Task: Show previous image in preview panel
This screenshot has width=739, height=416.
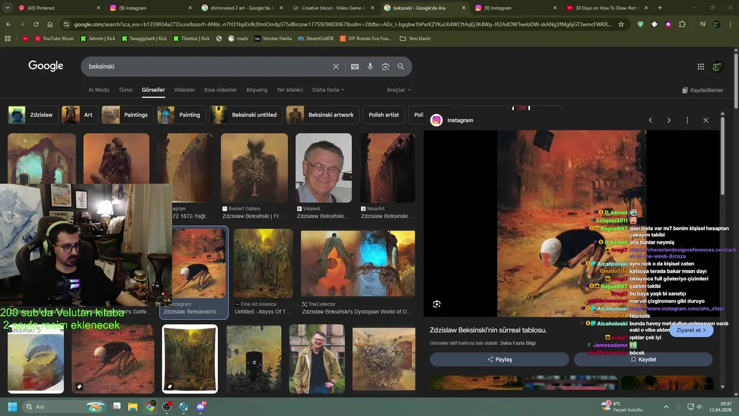Action: [650, 120]
